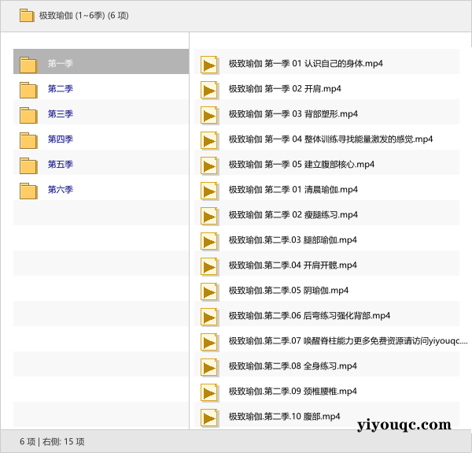
Task: Select file 第二季 02 瘦腿练习.mp4
Action: pos(293,215)
